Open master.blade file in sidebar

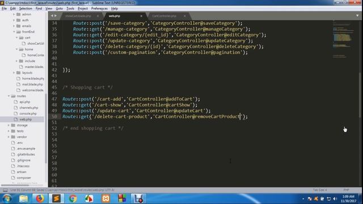34,67
